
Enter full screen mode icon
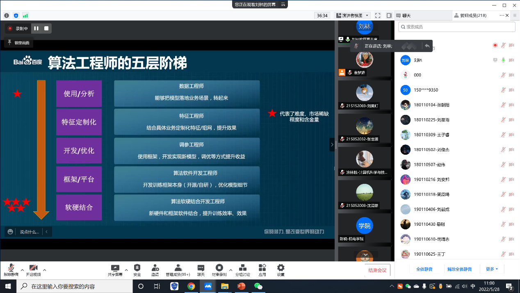(x=378, y=16)
